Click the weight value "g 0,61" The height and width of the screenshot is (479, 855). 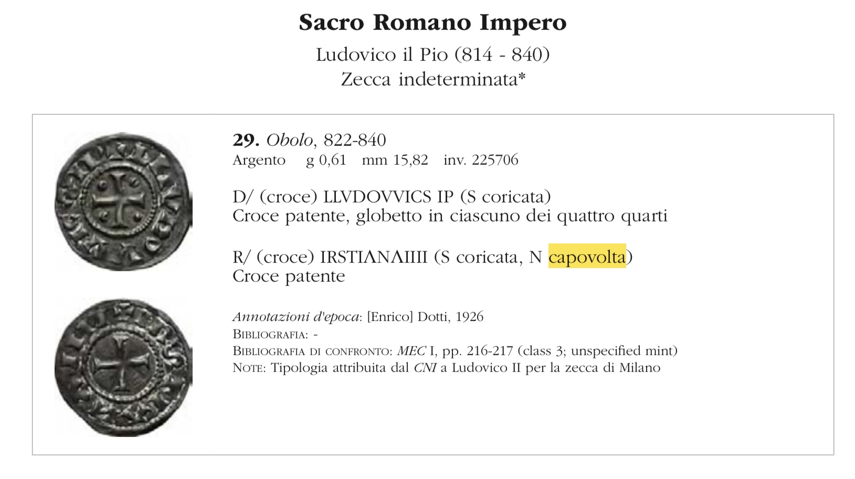pos(326,160)
